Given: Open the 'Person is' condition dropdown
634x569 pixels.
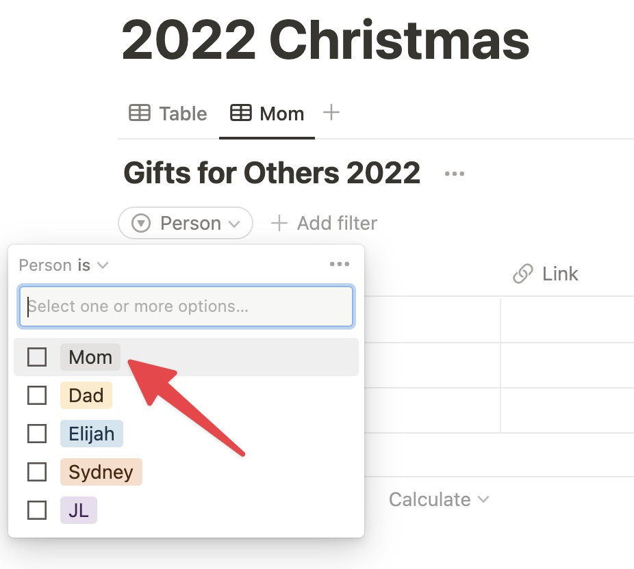Looking at the screenshot, I should tap(64, 265).
